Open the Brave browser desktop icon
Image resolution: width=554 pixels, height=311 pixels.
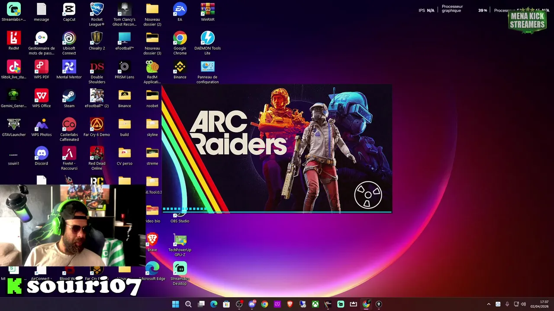point(152,242)
